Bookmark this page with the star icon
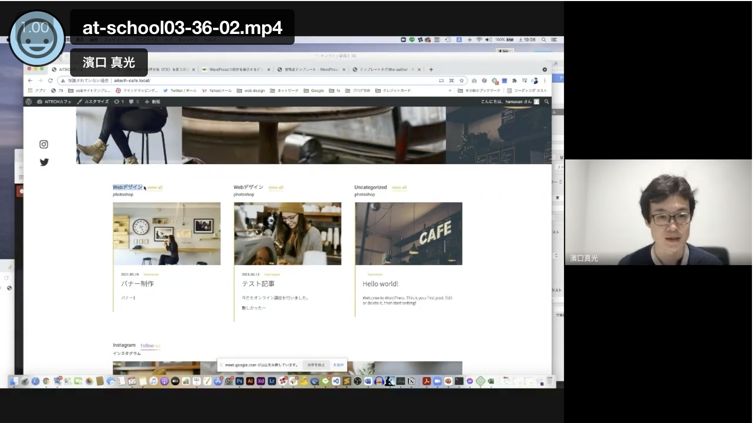Viewport: 753px width, 423px height. (461, 81)
